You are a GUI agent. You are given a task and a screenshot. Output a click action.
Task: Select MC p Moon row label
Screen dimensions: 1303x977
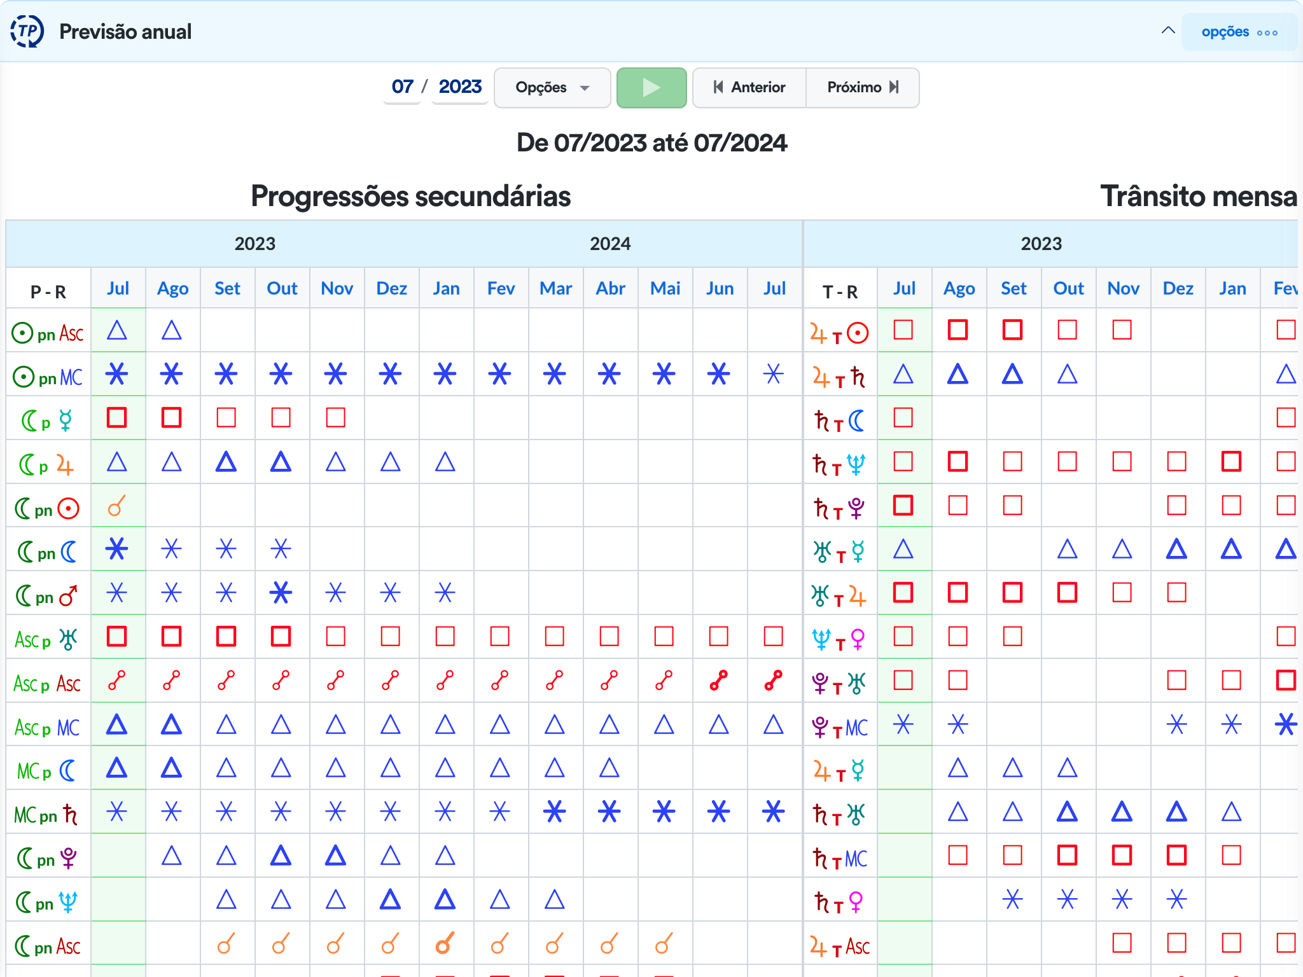tap(47, 771)
